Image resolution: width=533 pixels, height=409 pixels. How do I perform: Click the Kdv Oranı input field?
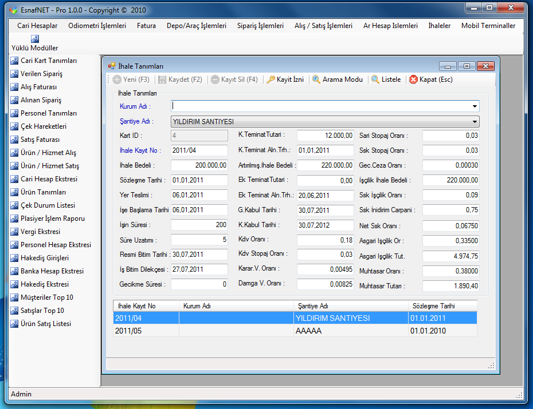[326, 240]
